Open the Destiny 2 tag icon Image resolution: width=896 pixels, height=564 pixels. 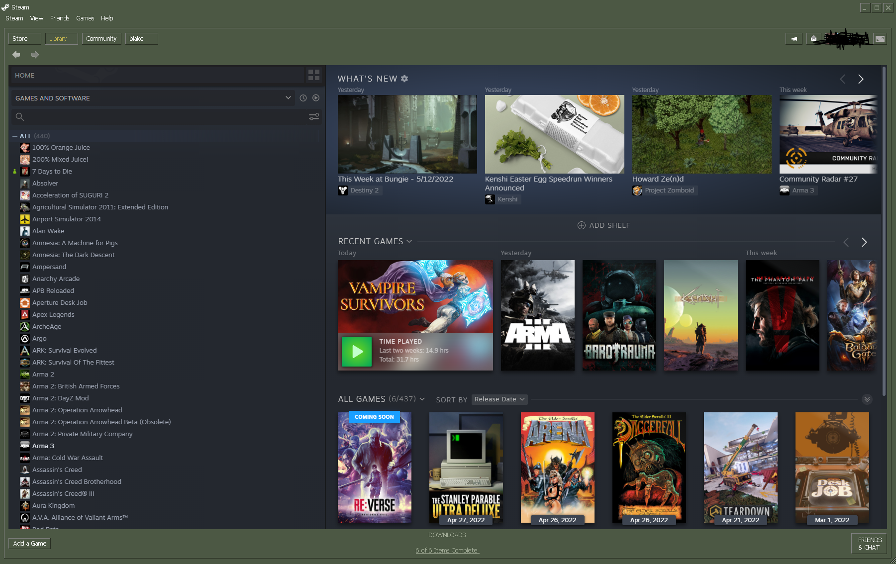[343, 190]
